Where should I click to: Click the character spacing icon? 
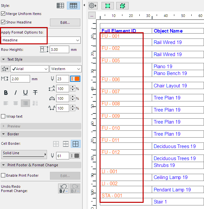point(52,108)
